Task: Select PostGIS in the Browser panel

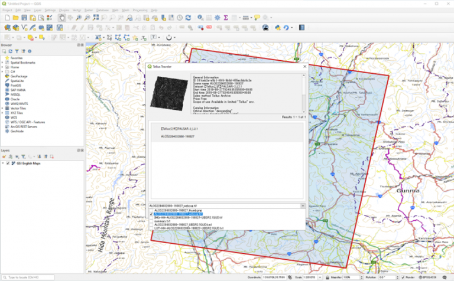Action: (x=15, y=85)
